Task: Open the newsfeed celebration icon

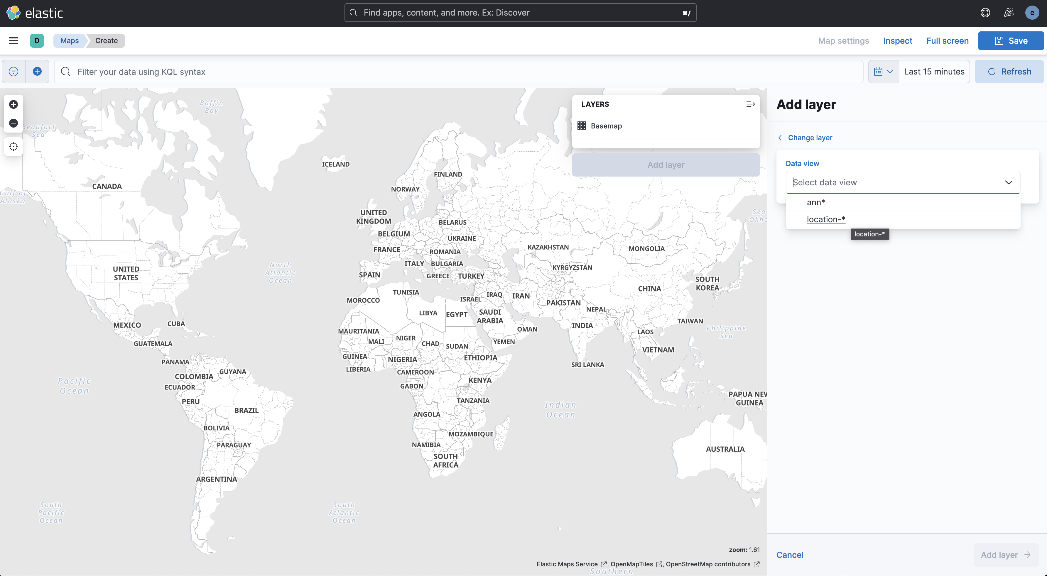Action: [x=1009, y=13]
